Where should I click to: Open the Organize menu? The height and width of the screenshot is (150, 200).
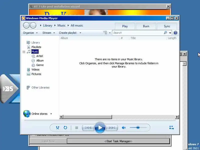coord(30,33)
